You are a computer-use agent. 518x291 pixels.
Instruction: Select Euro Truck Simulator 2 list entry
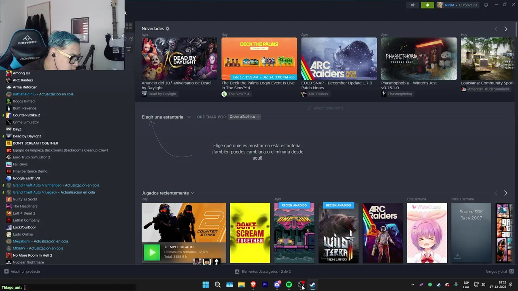pos(31,157)
